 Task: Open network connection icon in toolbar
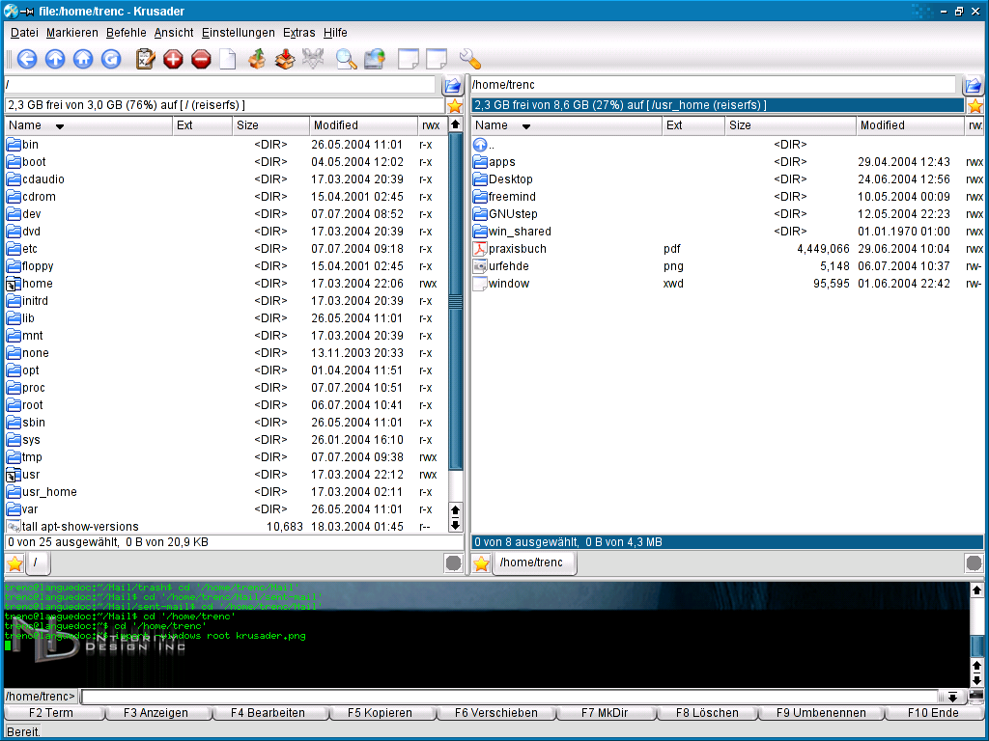tap(375, 59)
